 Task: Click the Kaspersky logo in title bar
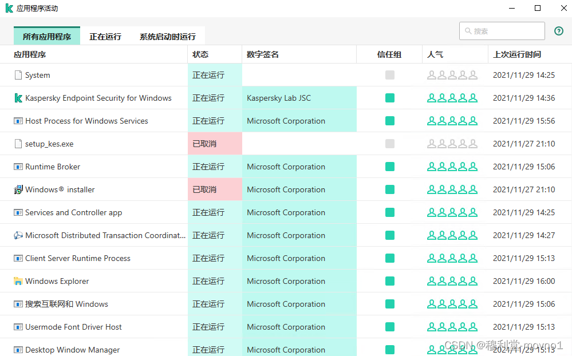point(9,9)
